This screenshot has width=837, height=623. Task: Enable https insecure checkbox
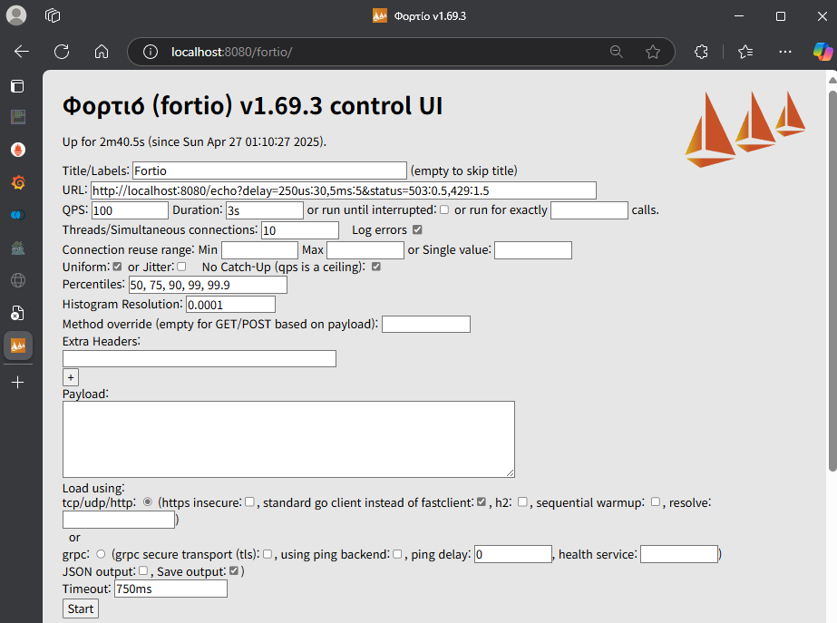click(249, 501)
